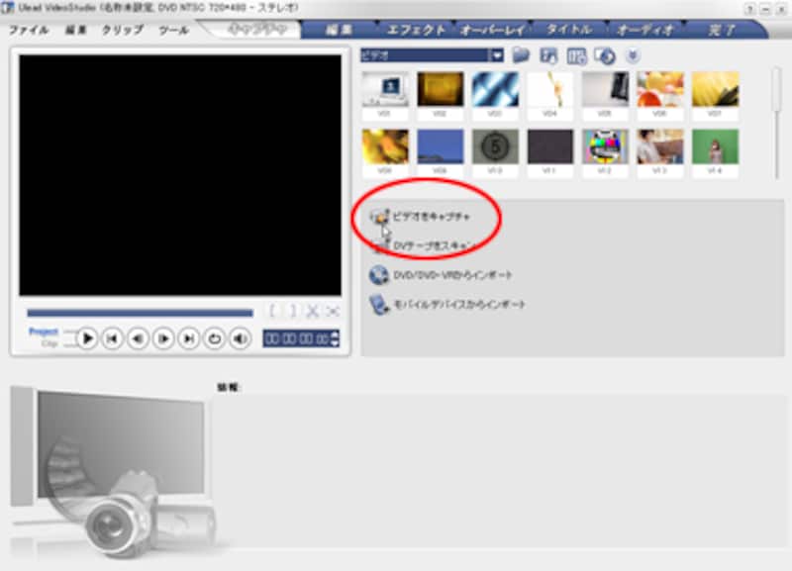The image size is (792, 571).
Task: Open the system volume speaker control
Action: (240, 338)
